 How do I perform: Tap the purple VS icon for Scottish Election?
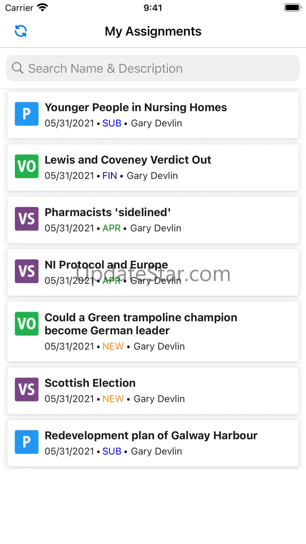tap(27, 389)
